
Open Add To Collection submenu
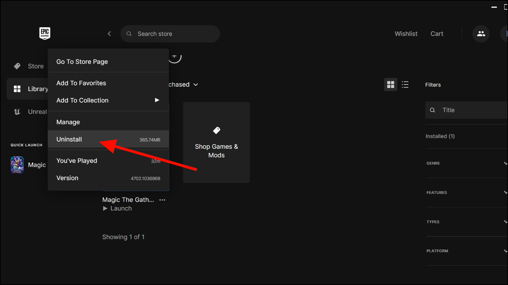[x=108, y=100]
